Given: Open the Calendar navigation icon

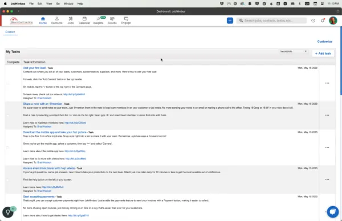Looking at the screenshot, I should click(x=84, y=21).
